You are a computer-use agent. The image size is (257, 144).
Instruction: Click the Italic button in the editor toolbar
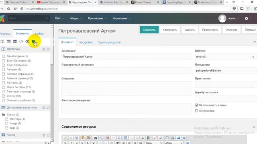[71, 143]
